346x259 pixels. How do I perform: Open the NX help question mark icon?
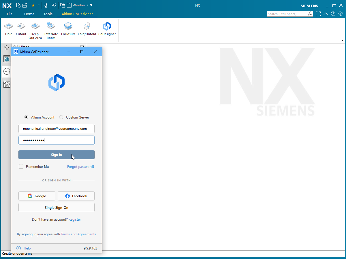click(x=333, y=14)
